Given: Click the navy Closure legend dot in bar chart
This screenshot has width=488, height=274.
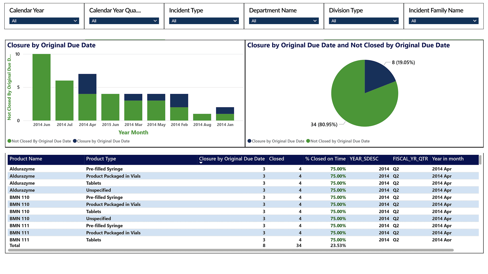Looking at the screenshot, I should coord(75,141).
